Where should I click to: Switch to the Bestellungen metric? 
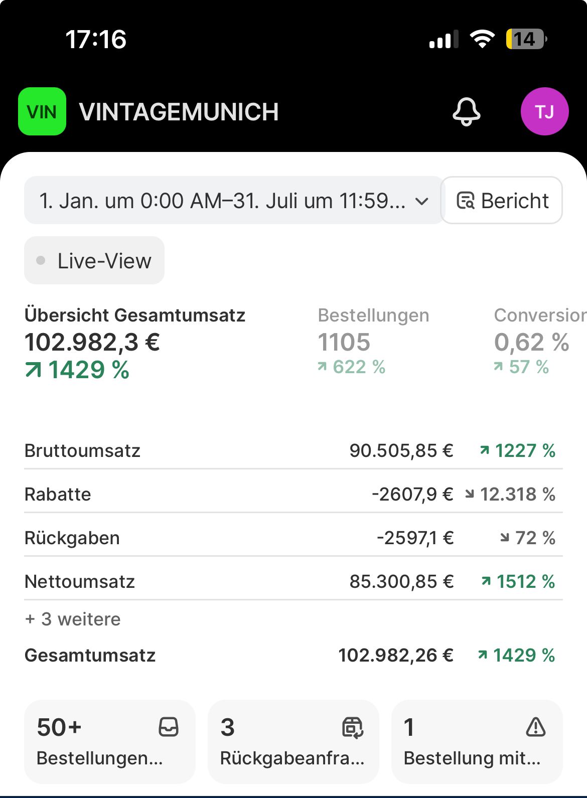[373, 341]
